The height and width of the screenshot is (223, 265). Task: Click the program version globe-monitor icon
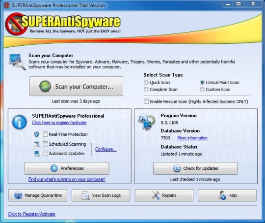(x=146, y=122)
